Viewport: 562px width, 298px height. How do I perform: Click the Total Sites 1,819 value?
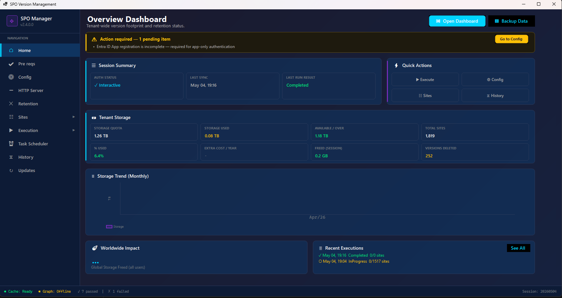point(430,136)
